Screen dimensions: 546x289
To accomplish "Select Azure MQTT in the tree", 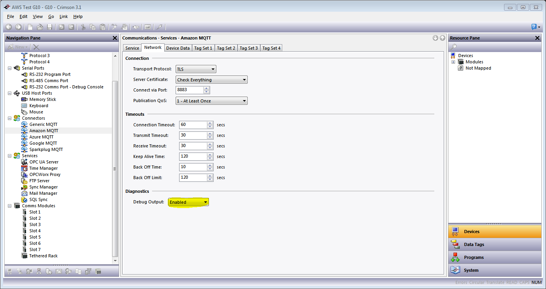I will pos(41,137).
